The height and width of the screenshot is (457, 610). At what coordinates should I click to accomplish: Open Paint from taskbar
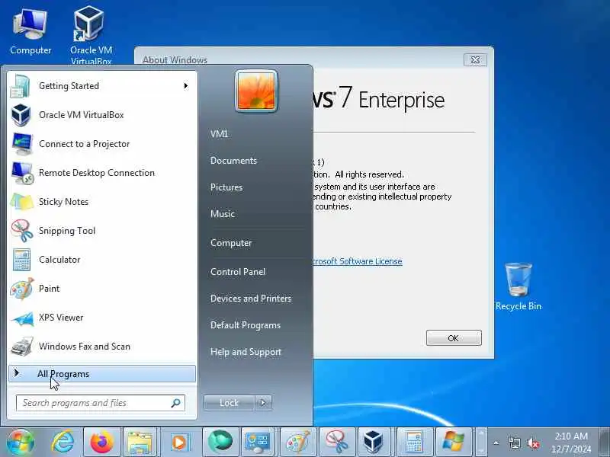pyautogui.click(x=297, y=442)
